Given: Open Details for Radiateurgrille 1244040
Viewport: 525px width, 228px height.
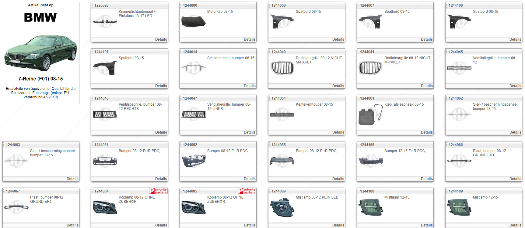Looking at the screenshot, I should tap(338, 86).
